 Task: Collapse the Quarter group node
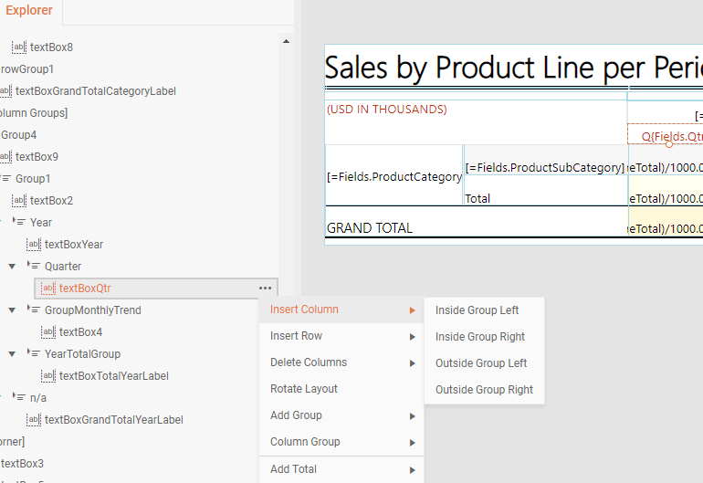[12, 267]
